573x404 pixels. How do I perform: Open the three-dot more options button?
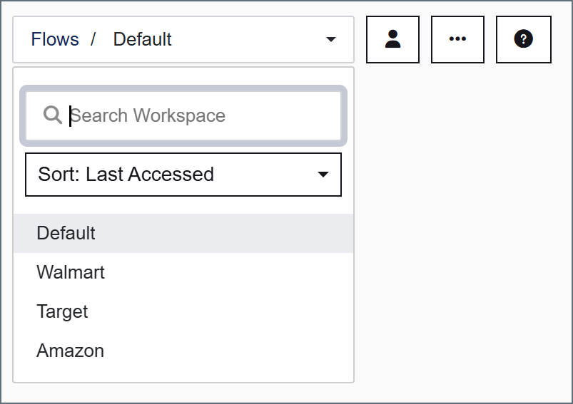coord(457,39)
